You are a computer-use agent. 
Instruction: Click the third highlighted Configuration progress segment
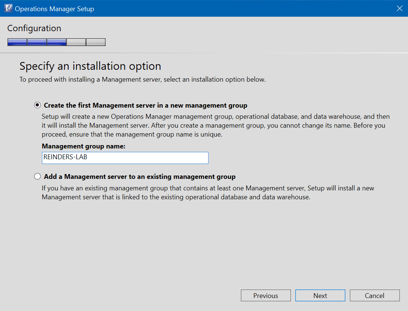pyautogui.click(x=56, y=42)
